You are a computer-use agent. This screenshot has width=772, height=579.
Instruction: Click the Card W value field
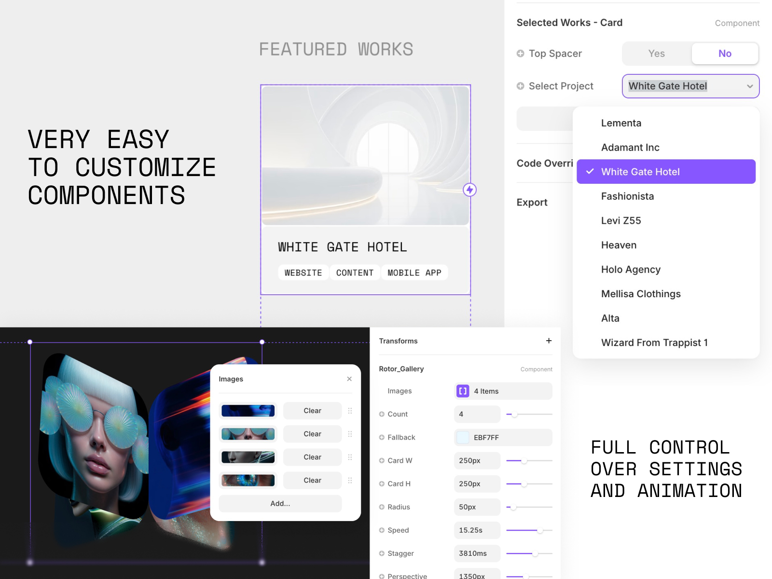pyautogui.click(x=477, y=460)
